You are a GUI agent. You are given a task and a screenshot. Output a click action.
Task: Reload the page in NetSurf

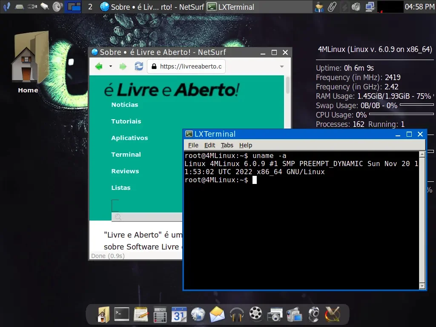tap(139, 66)
